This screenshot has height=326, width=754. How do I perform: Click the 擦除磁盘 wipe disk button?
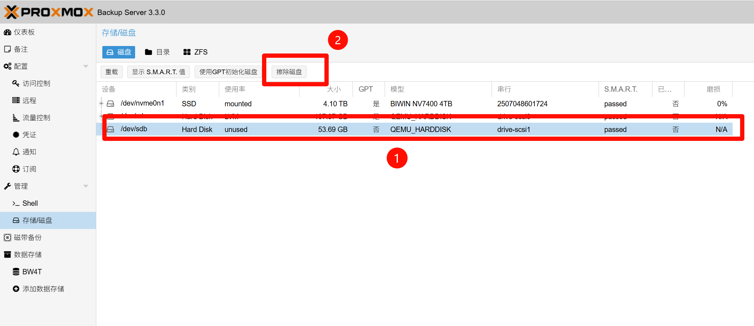point(289,72)
